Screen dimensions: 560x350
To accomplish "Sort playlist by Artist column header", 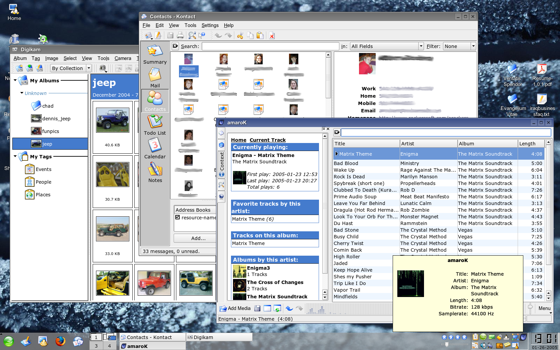I will (429, 144).
